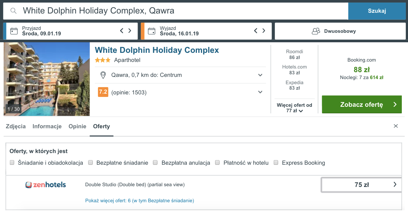Click the location pin icon for Qawra
408x211 pixels.
click(x=103, y=75)
